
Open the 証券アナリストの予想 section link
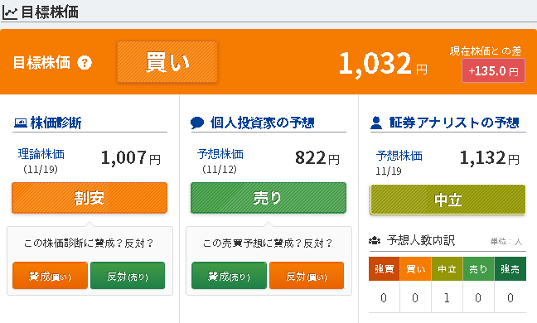(x=454, y=123)
